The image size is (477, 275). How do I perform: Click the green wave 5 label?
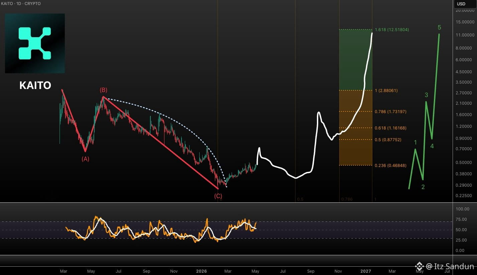pos(439,27)
